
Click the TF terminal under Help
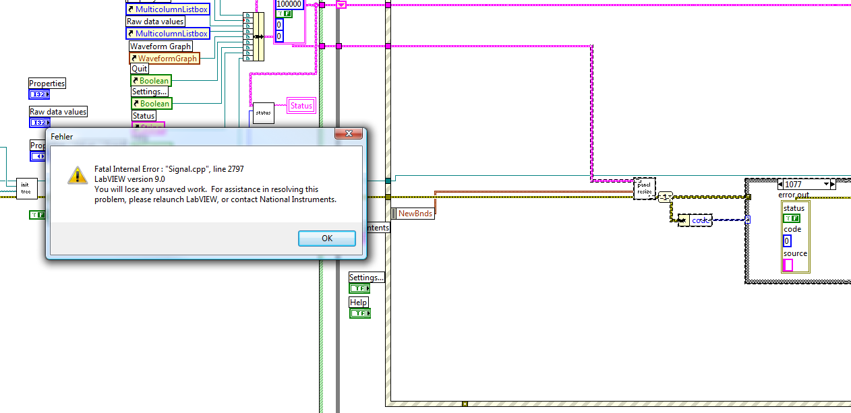coord(359,313)
